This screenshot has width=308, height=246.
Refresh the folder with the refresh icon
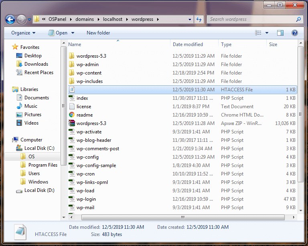click(x=199, y=19)
